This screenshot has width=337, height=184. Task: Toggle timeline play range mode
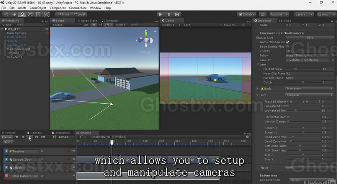pos(54,137)
